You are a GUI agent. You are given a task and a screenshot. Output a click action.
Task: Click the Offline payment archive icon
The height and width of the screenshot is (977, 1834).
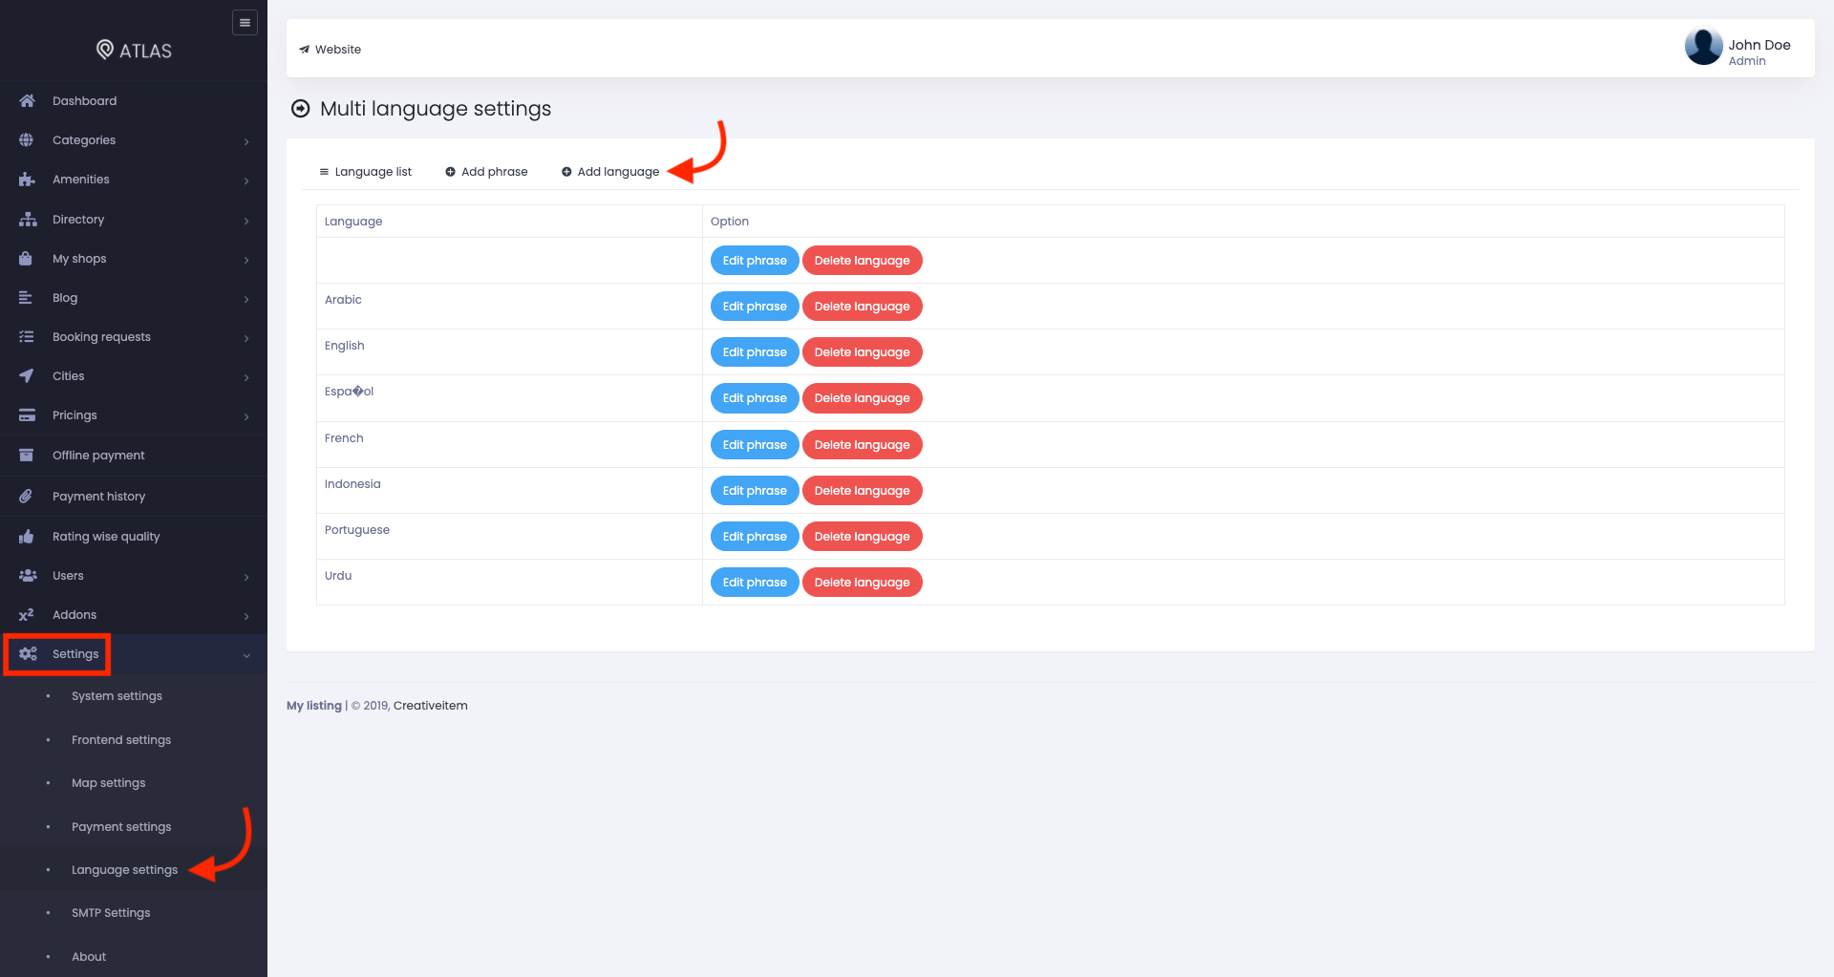(x=26, y=455)
